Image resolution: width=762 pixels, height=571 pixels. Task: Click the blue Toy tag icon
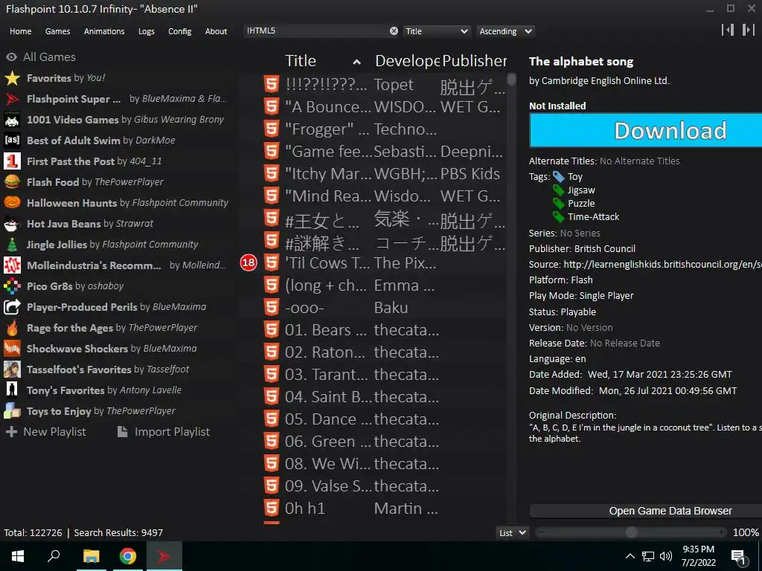(x=558, y=177)
